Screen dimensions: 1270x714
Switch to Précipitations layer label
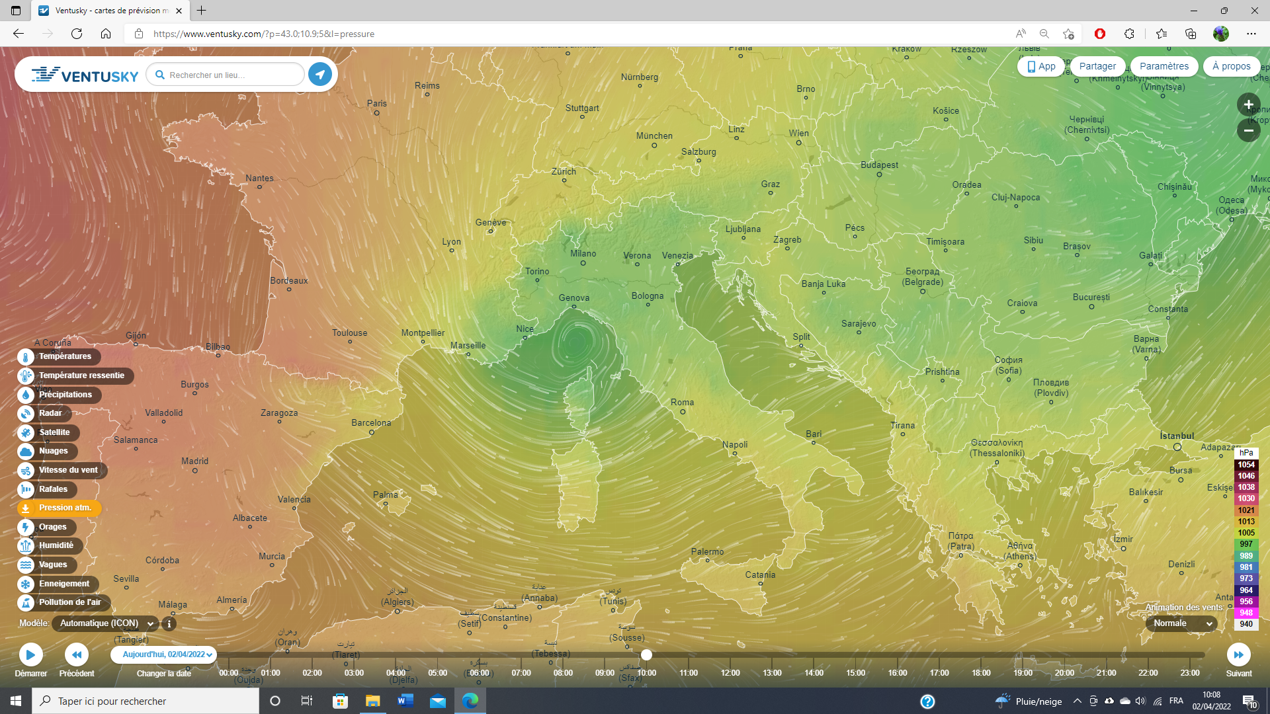coord(65,395)
